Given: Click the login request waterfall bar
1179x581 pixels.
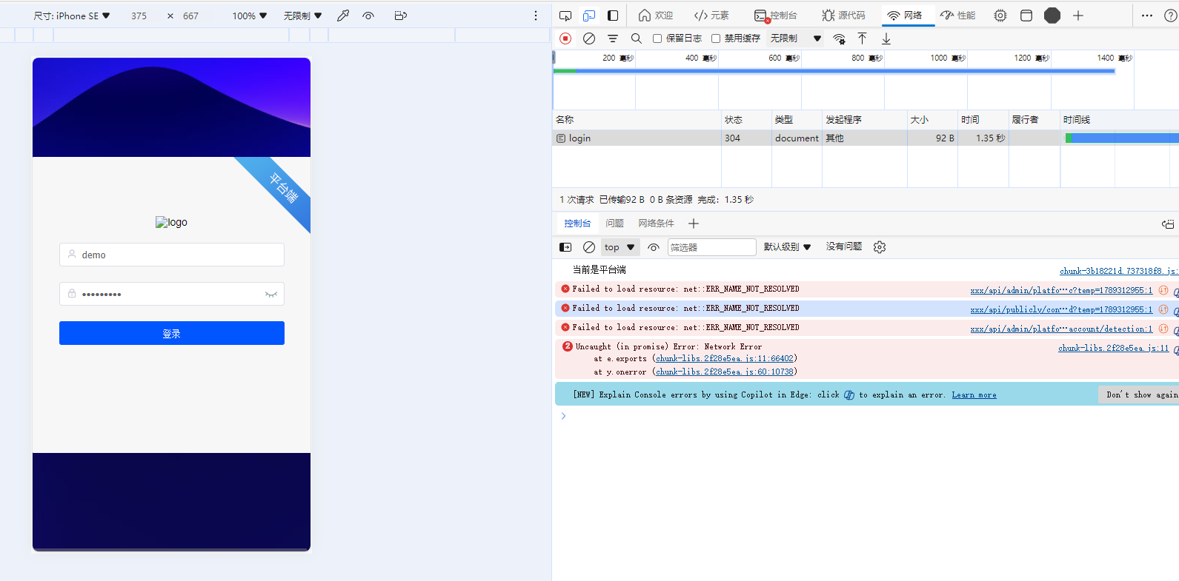Looking at the screenshot, I should click(1122, 138).
